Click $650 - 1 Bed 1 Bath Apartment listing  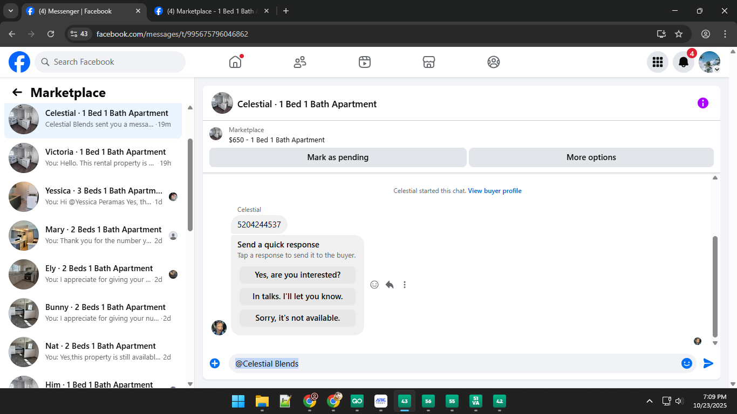[x=277, y=140]
